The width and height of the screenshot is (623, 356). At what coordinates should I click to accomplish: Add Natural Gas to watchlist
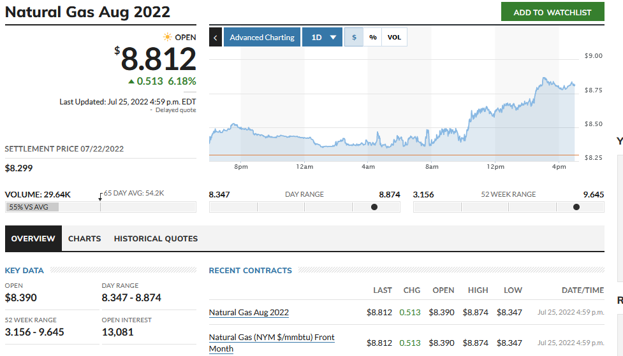[x=553, y=11]
